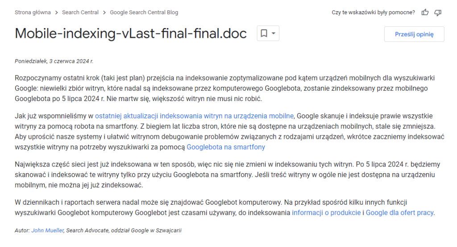Open the ostatniej aktualizacji indeksowania witryn link

pos(194,116)
